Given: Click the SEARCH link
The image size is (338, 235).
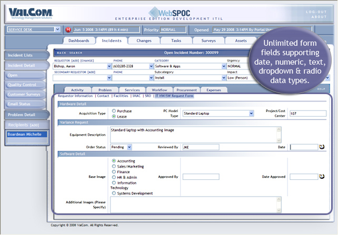Looking at the screenshot, I should [x=76, y=53].
